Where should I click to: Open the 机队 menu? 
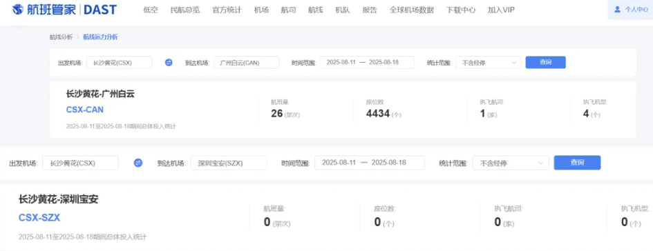(x=343, y=10)
